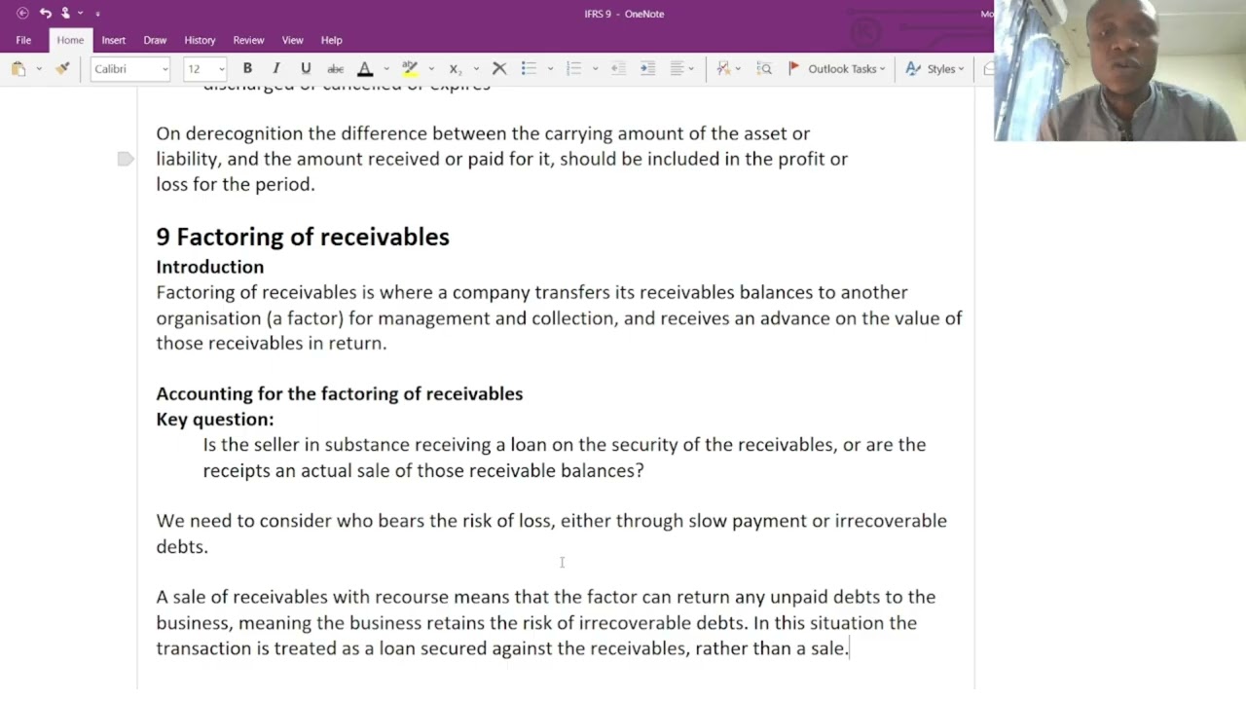Click the 'Key question:' label
This screenshot has height=701, width=1246.
[215, 420]
